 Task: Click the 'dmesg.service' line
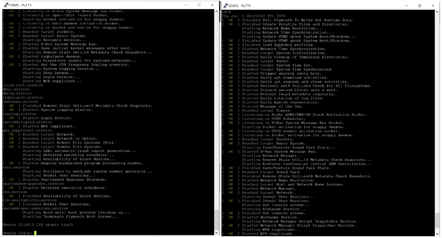tap(17, 93)
